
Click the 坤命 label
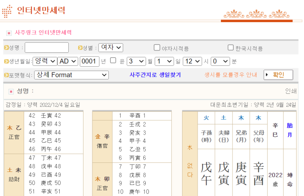point(290,180)
